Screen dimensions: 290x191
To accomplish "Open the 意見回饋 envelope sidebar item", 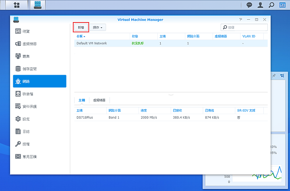I will (39, 156).
